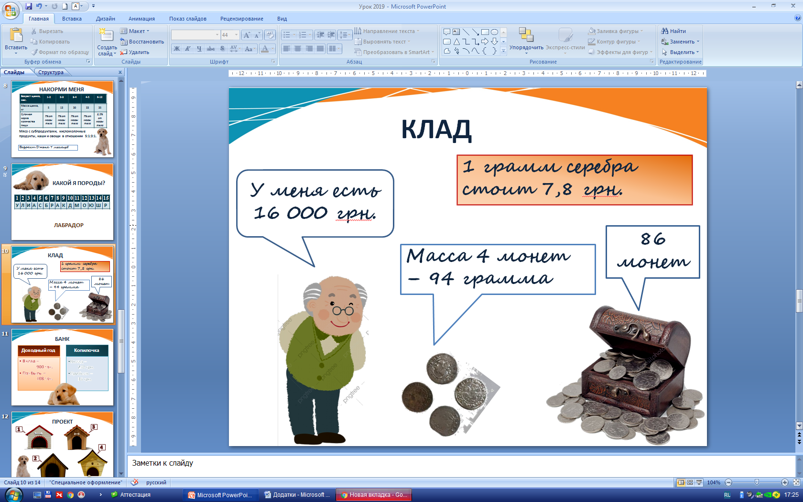
Task: Toggle text shadow formatting
Action: [x=222, y=49]
